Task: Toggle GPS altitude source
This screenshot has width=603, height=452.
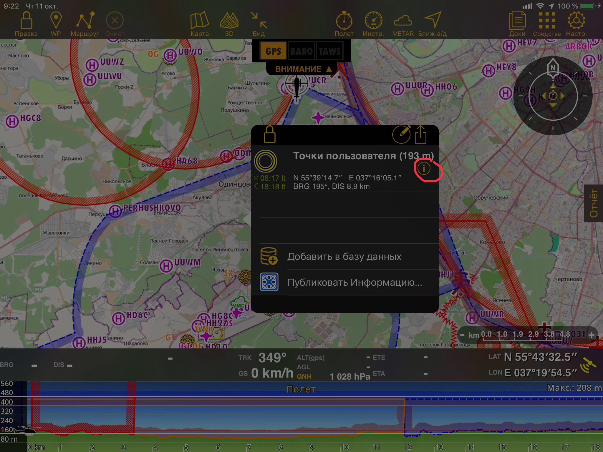Action: [273, 51]
